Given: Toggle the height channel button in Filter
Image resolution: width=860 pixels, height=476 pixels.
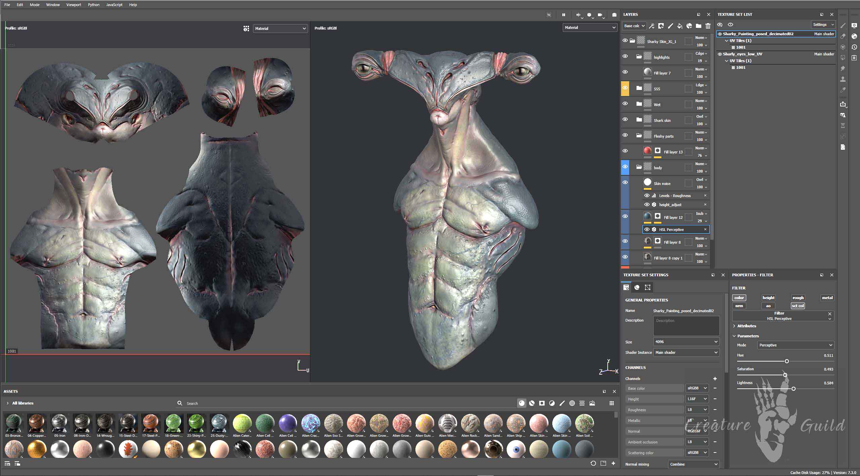Looking at the screenshot, I should click(768, 298).
